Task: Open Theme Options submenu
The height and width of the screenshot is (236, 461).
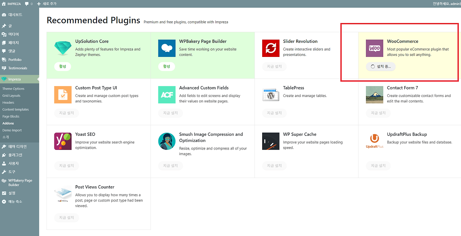Action: coord(13,89)
